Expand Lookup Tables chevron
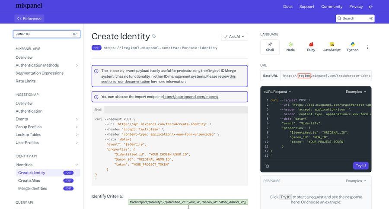The width and height of the screenshot is (389, 209). [77, 135]
